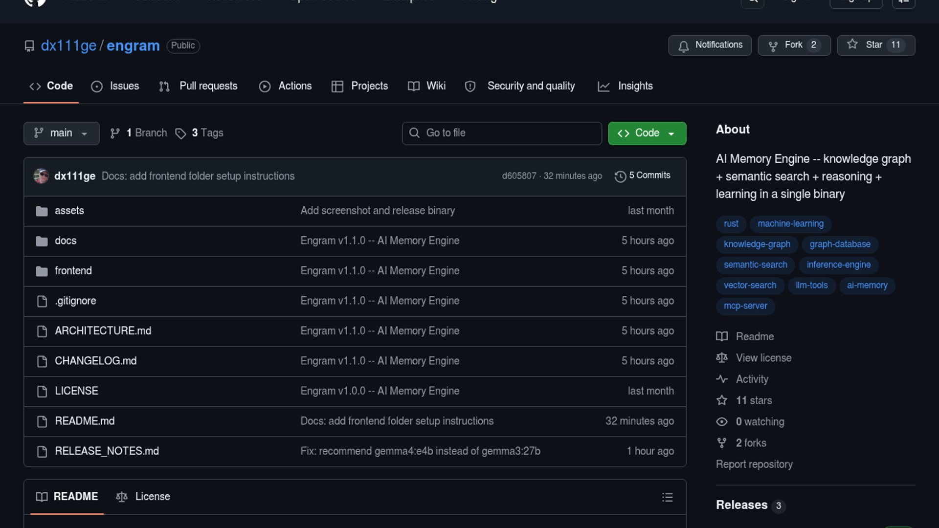Click the tag icon beside 3 Tags
Screen dimensions: 939x528
(x=180, y=133)
